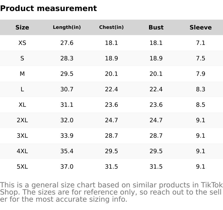Click the 27.6 length value for XS
This screenshot has height=210, width=223.
[67, 43]
